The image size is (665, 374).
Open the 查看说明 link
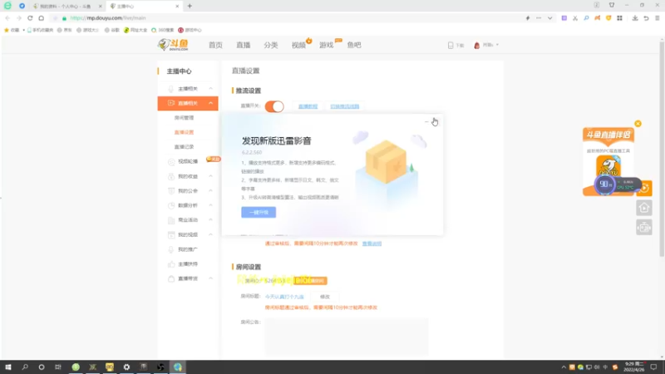click(x=372, y=244)
